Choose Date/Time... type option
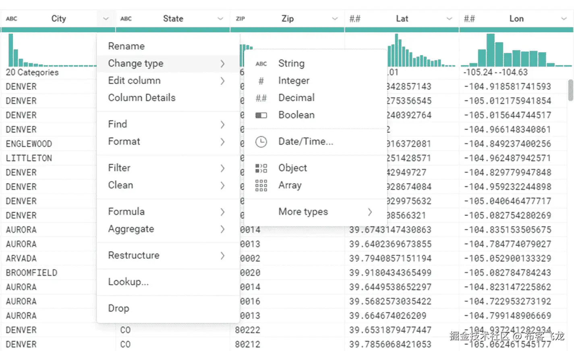 (315, 141)
